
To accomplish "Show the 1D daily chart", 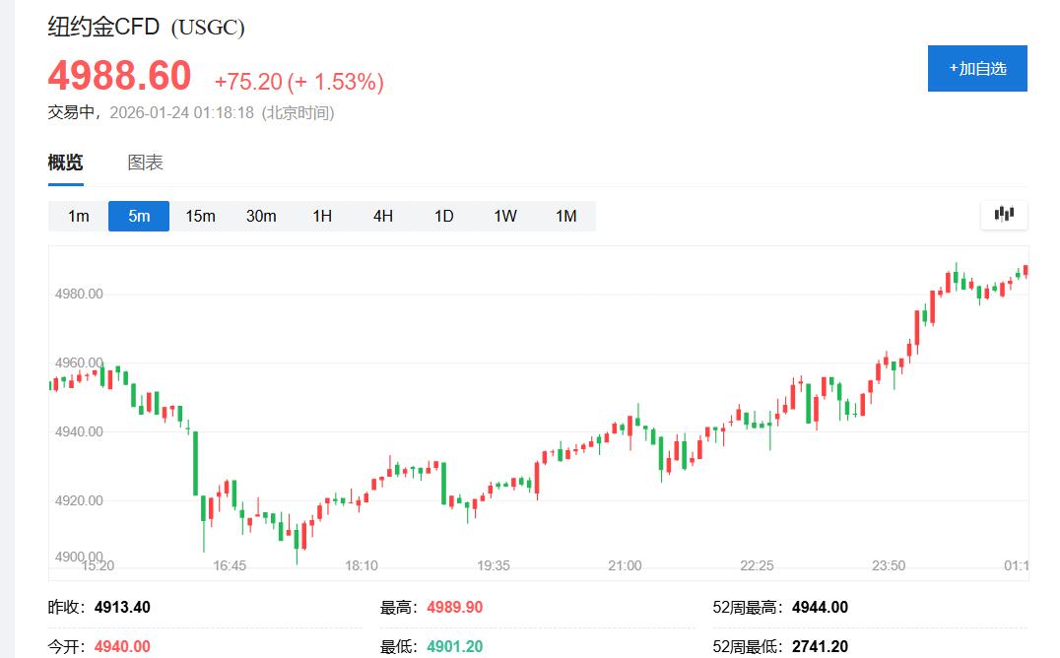I will coord(444,216).
